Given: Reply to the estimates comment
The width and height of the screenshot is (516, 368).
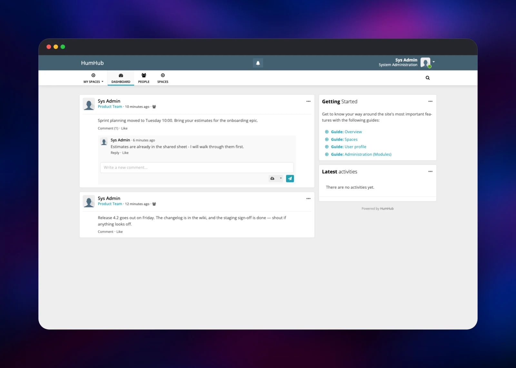Looking at the screenshot, I should point(115,153).
